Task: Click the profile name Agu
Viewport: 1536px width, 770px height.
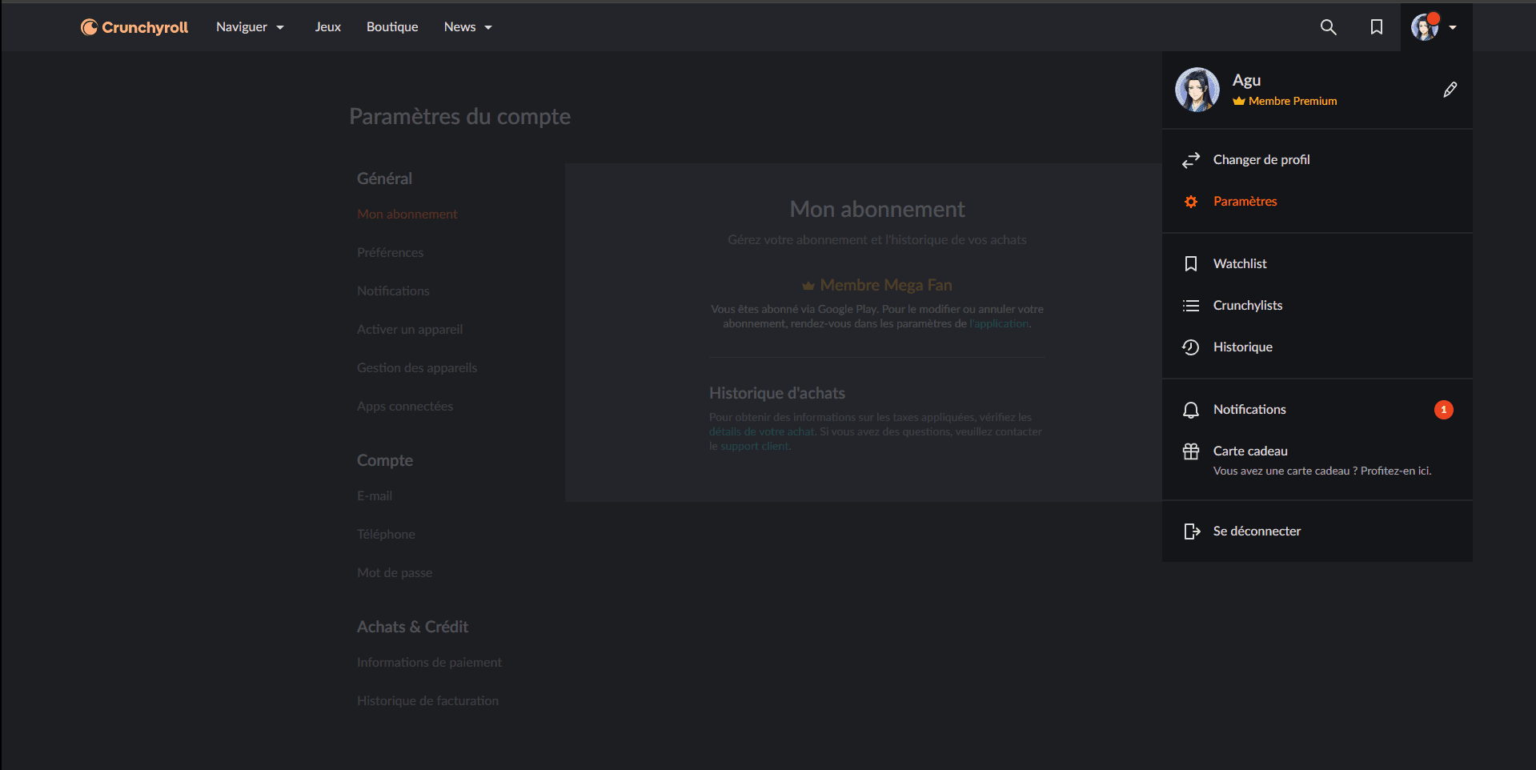Action: [1246, 81]
